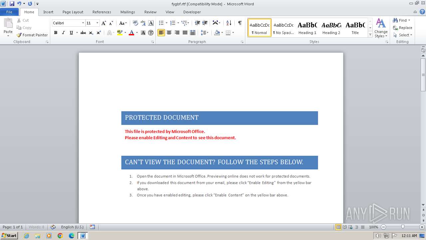
Task: Click the Windows Start button
Action: (9, 235)
